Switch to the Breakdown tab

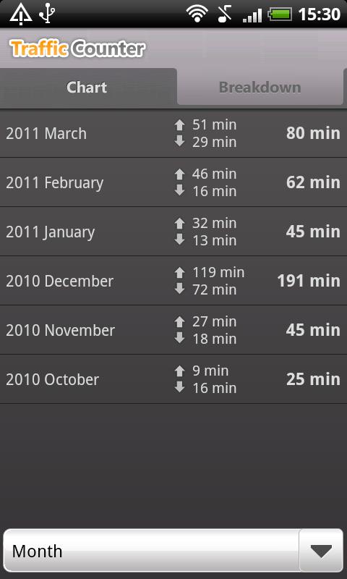point(260,88)
